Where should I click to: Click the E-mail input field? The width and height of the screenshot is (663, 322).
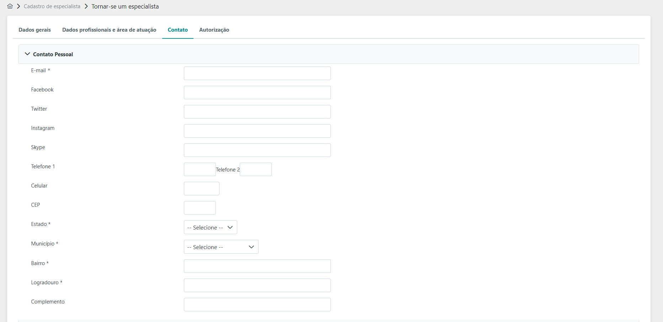pos(257,73)
